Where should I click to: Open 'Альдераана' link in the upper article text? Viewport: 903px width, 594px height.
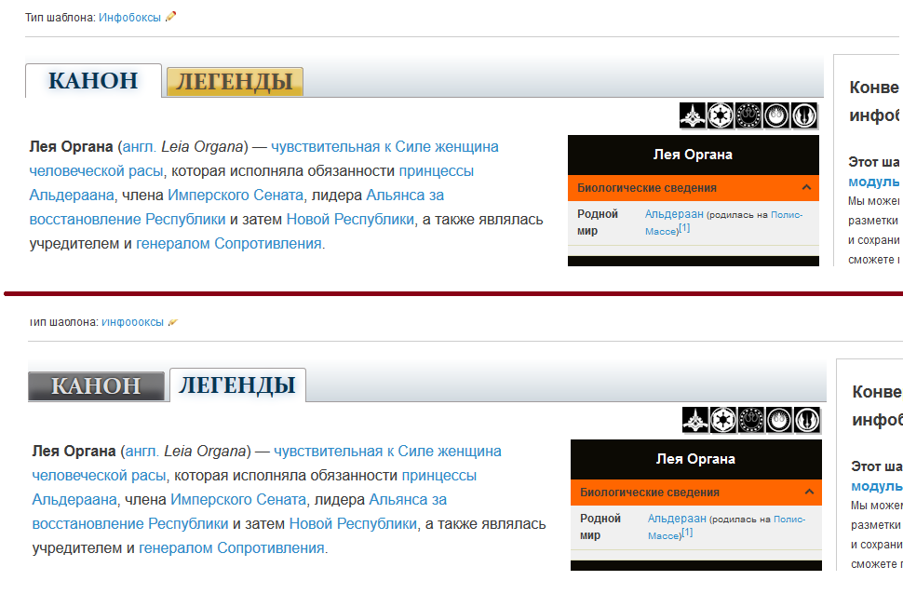coord(72,196)
